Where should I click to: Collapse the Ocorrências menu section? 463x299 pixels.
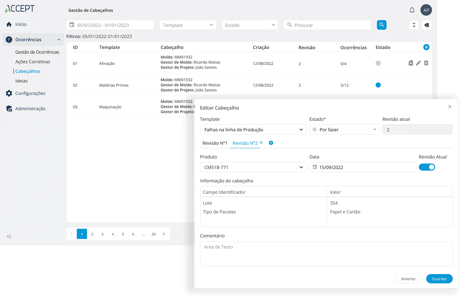[x=59, y=40]
